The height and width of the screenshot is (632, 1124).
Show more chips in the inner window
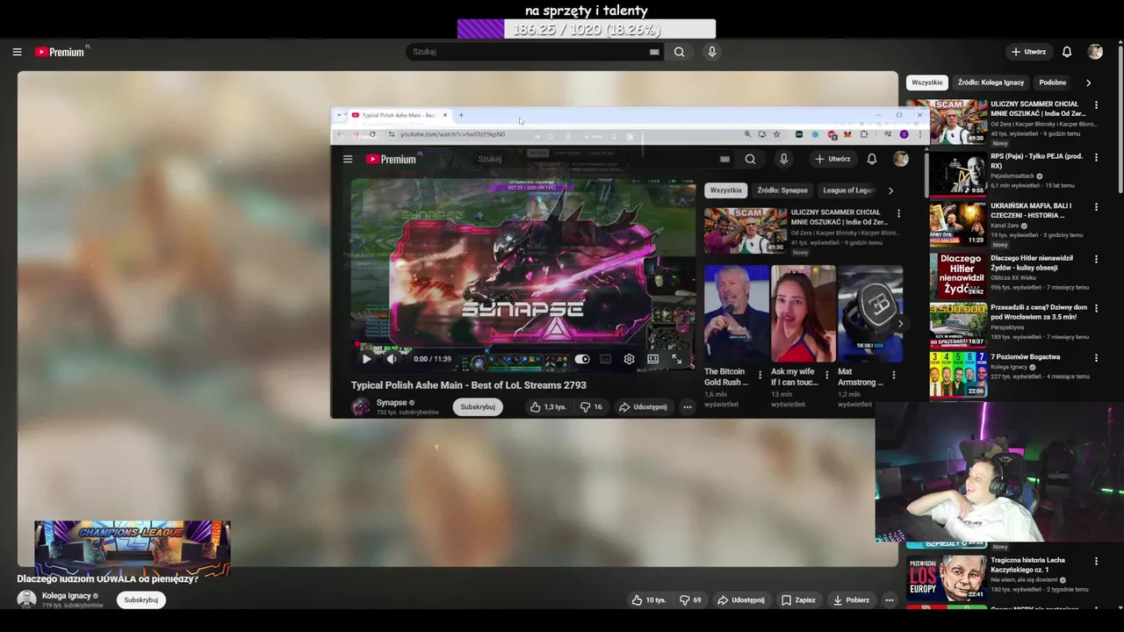890,190
